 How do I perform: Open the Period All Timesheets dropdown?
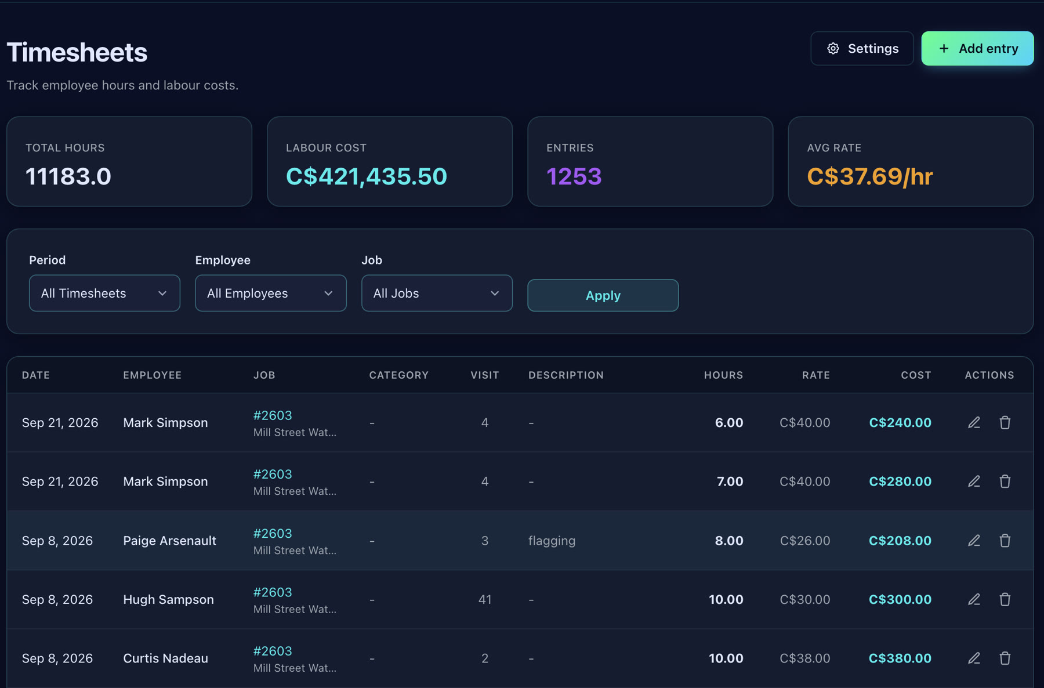104,293
